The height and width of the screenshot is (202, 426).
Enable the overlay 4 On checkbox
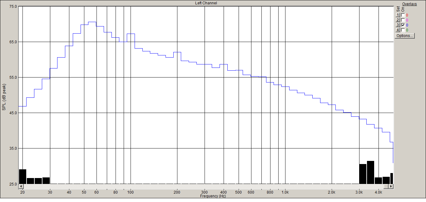click(x=403, y=30)
